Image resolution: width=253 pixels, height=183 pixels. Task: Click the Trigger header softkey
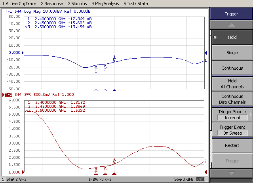(231, 14)
